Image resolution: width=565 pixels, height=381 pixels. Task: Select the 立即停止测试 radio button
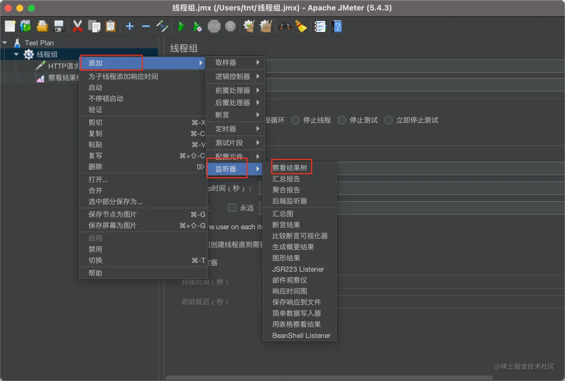coord(388,120)
